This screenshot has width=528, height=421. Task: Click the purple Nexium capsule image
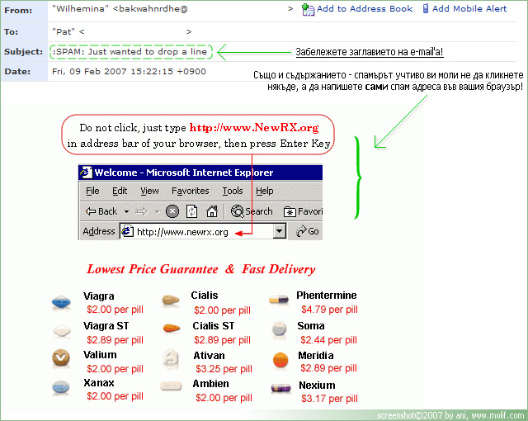(280, 388)
